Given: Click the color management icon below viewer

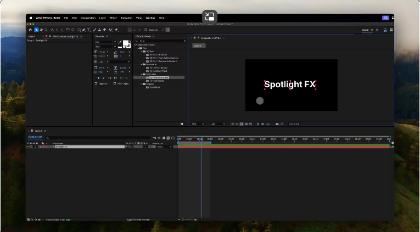Looking at the screenshot, I should 257,124.
